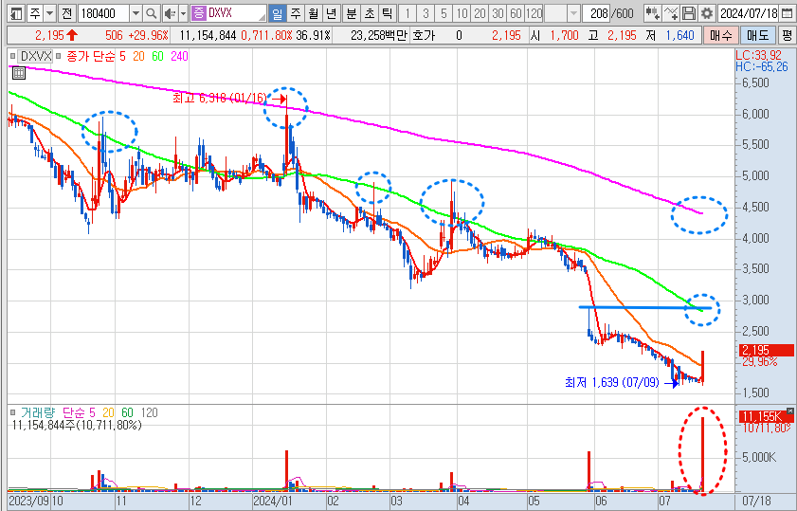Click the 저 1,640 low price
Image resolution: width=797 pixels, height=511 pixels.
pyautogui.click(x=670, y=36)
